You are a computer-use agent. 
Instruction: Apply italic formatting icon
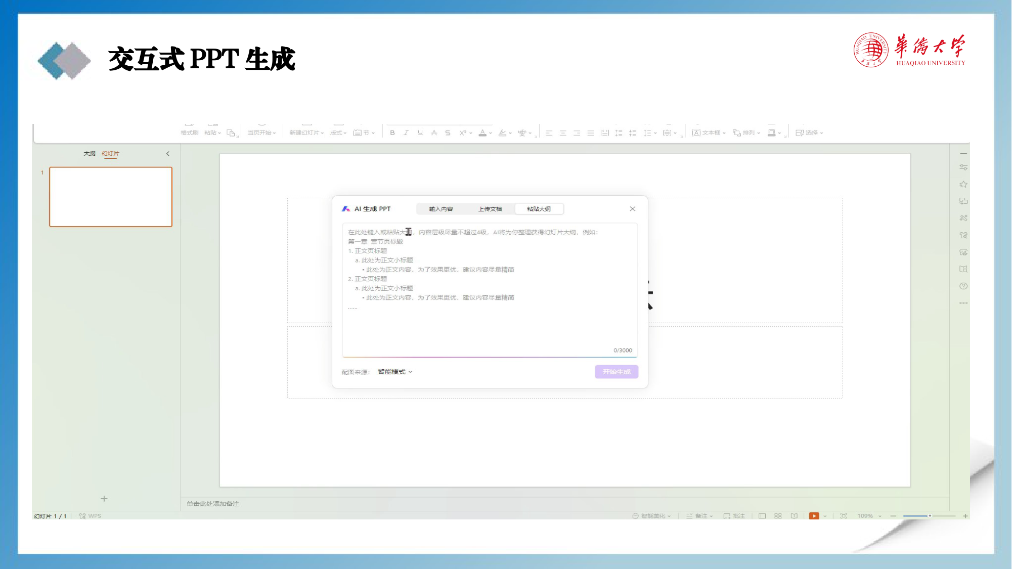(406, 133)
